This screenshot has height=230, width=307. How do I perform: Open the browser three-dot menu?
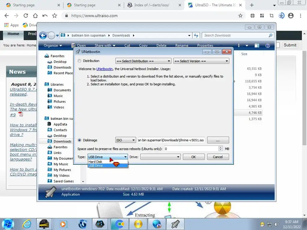[300, 16]
